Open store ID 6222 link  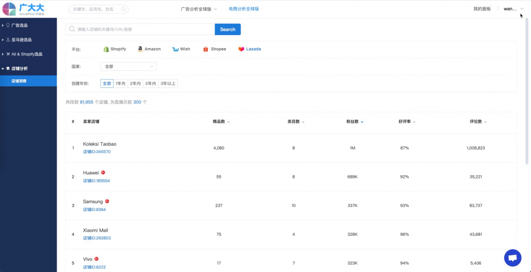pyautogui.click(x=94, y=267)
